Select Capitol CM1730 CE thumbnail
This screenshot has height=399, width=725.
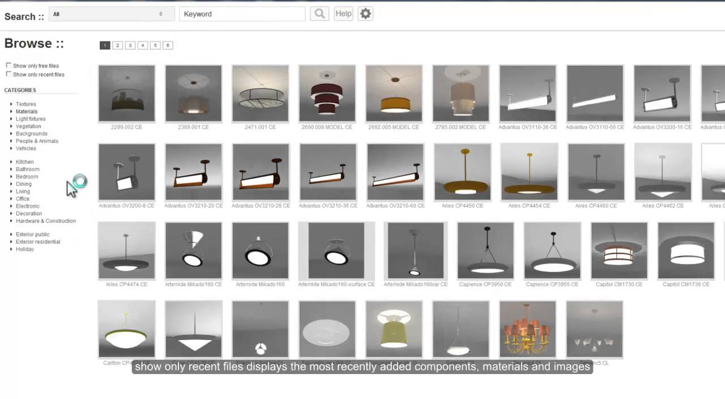[619, 251]
